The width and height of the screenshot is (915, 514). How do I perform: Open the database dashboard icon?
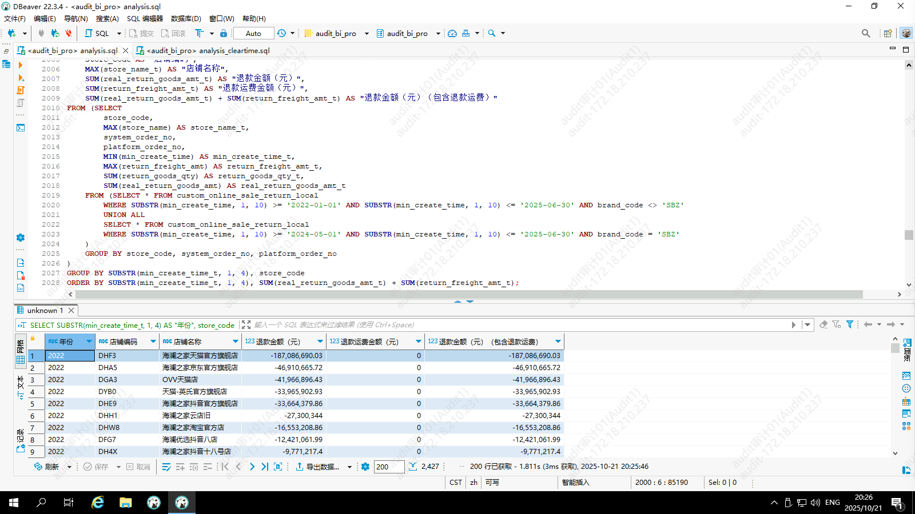(452, 33)
